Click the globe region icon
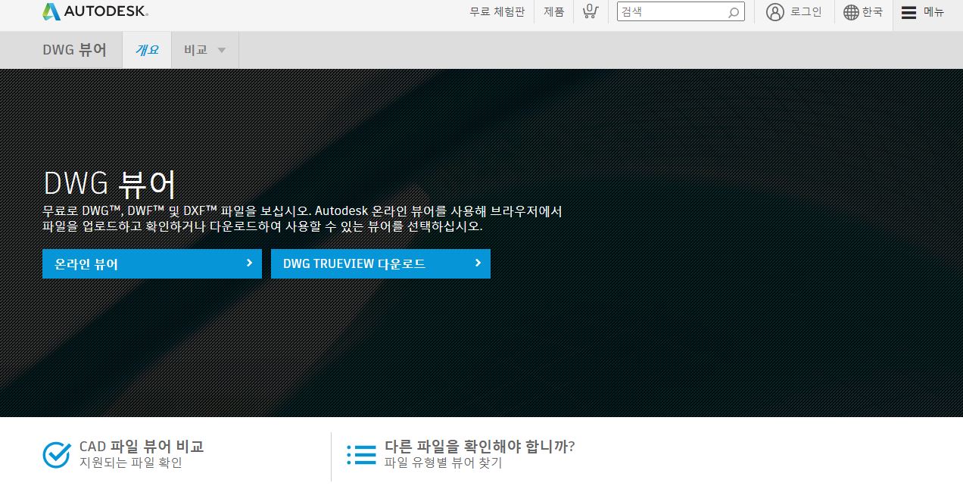The height and width of the screenshot is (486, 963). click(x=851, y=12)
